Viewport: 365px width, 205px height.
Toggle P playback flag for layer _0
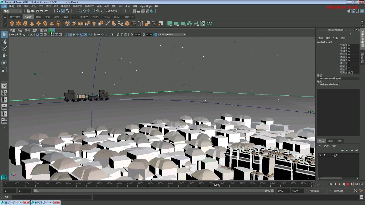(x=325, y=155)
